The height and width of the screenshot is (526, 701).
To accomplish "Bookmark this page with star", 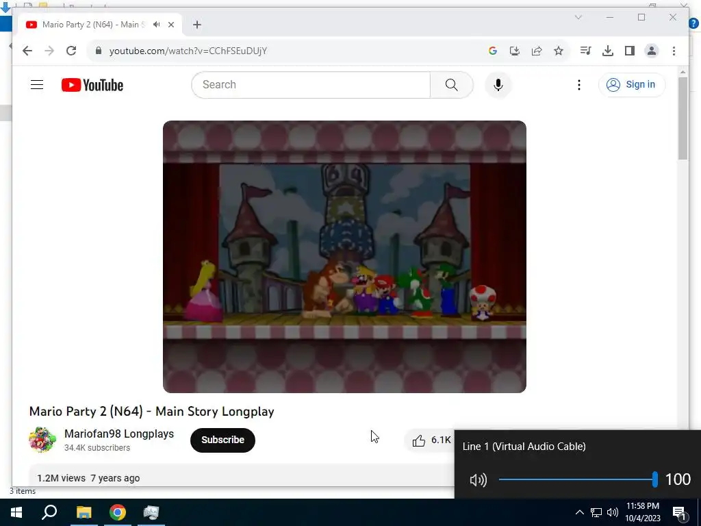I will [x=559, y=51].
